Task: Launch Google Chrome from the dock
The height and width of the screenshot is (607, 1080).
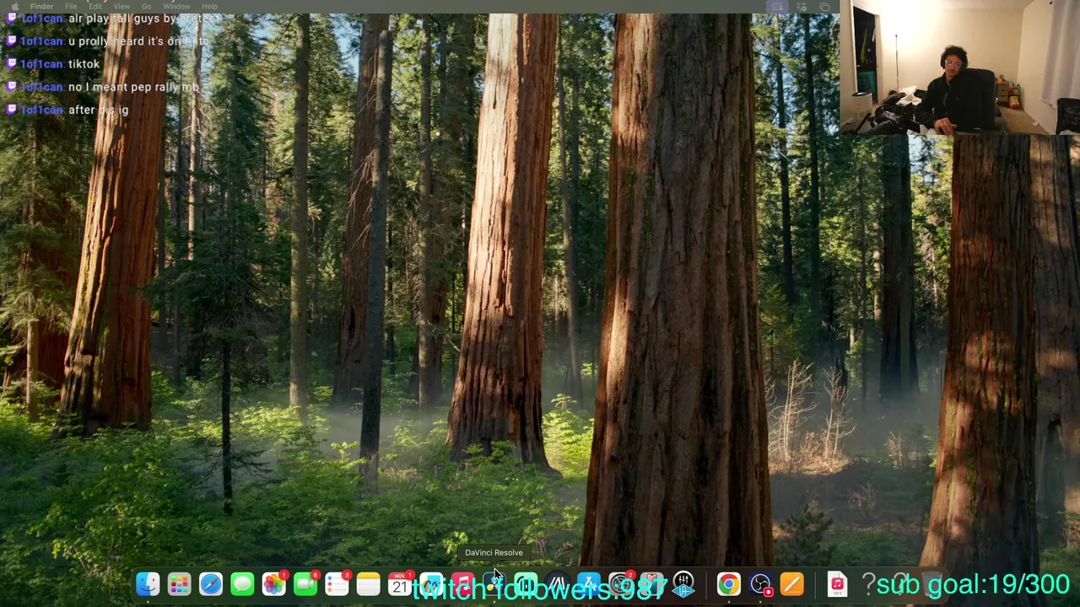Action: coord(728,584)
